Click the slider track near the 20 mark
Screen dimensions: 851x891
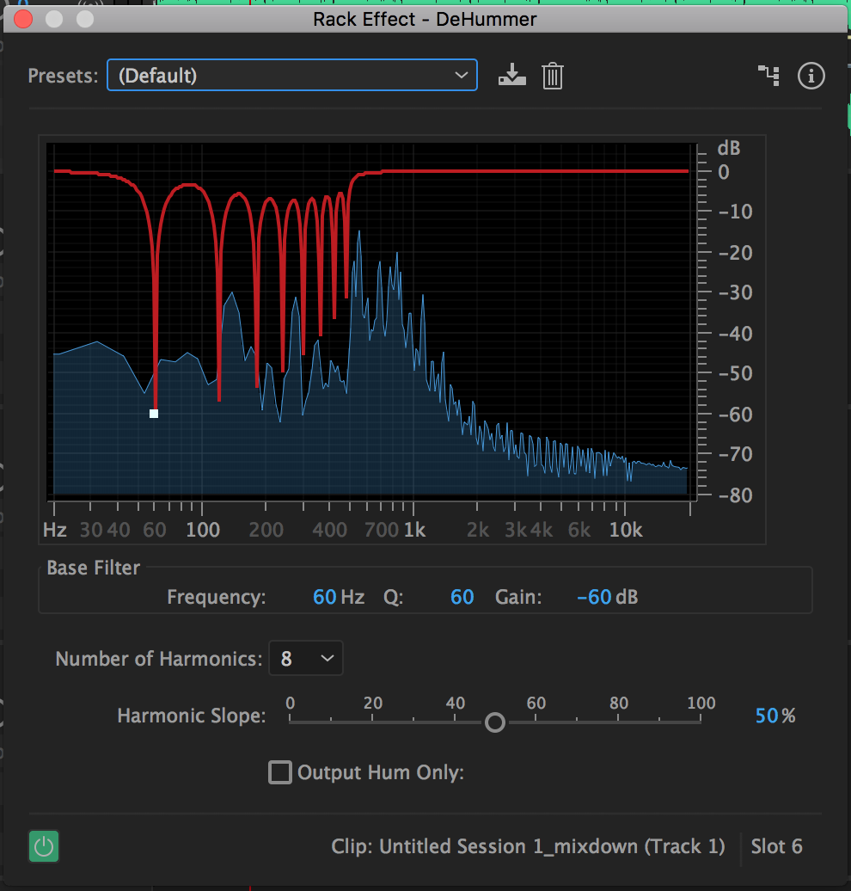pyautogui.click(x=372, y=722)
